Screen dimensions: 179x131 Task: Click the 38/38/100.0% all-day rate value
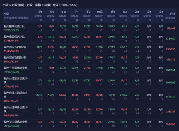[x=11, y=126]
